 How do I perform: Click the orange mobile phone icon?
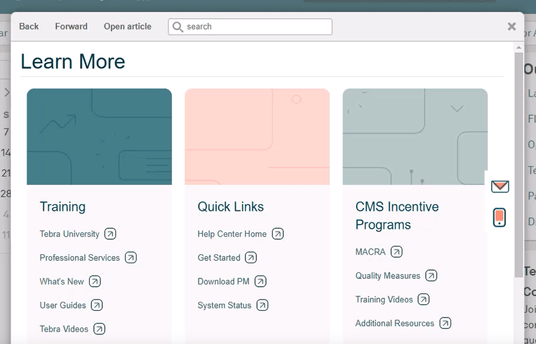499,217
